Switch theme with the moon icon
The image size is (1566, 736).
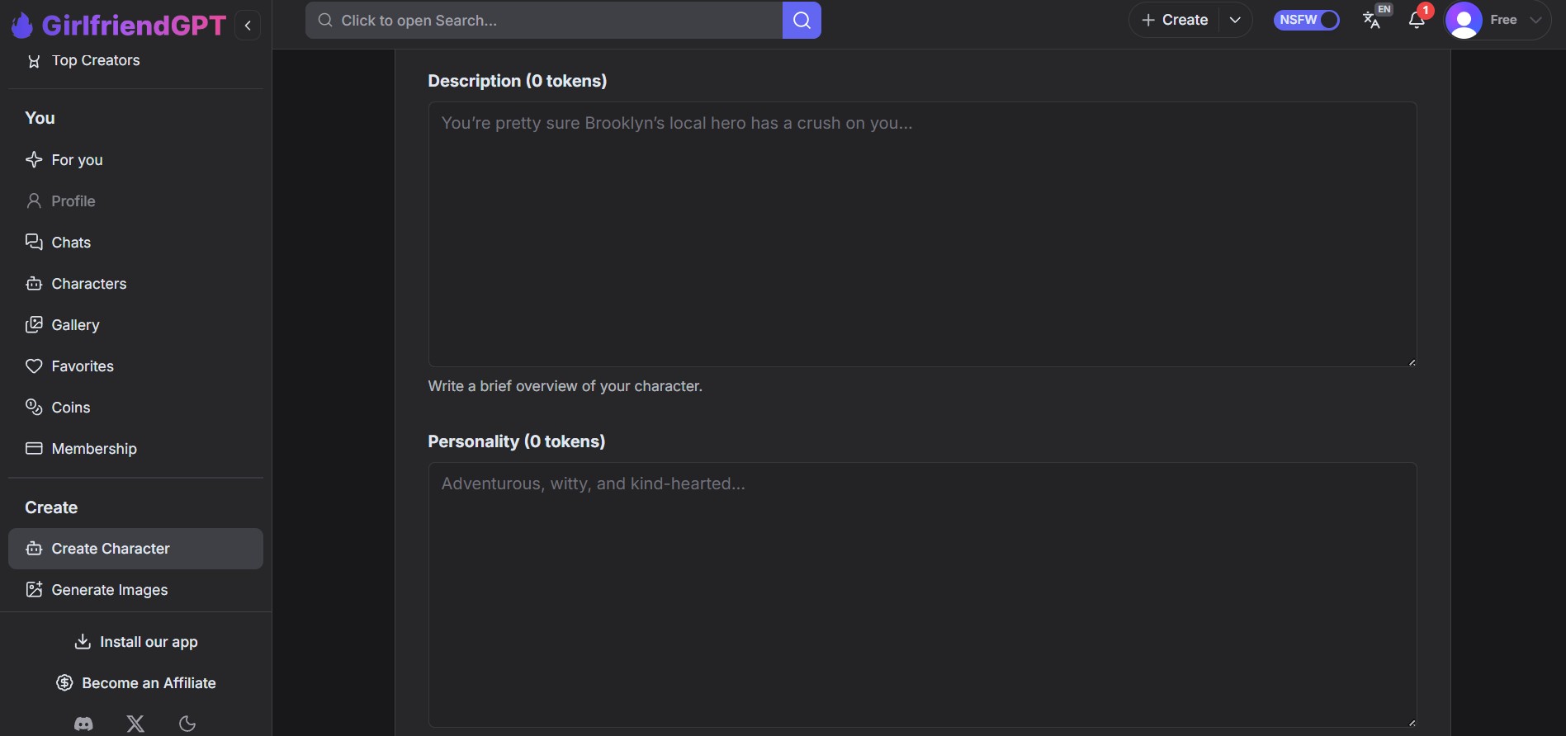(187, 724)
